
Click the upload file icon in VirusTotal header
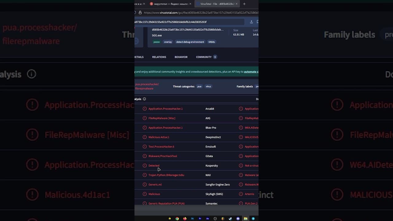pyautogui.click(x=251, y=22)
